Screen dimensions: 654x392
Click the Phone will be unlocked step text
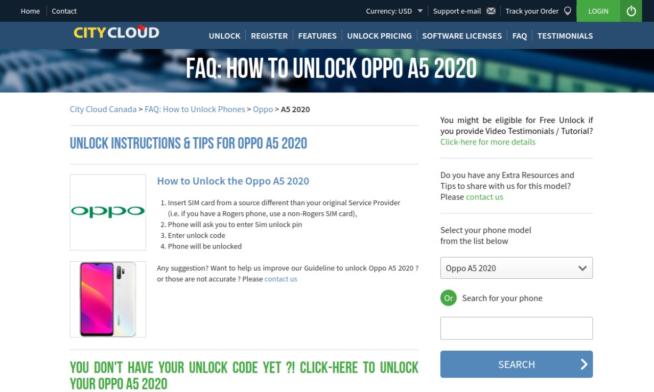point(205,246)
